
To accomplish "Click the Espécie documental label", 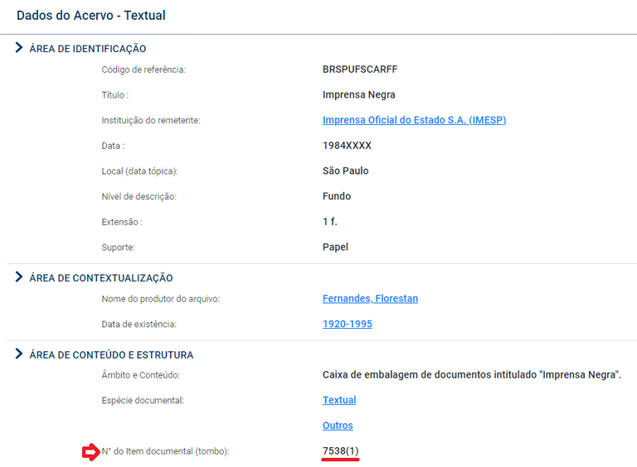I will tap(143, 401).
